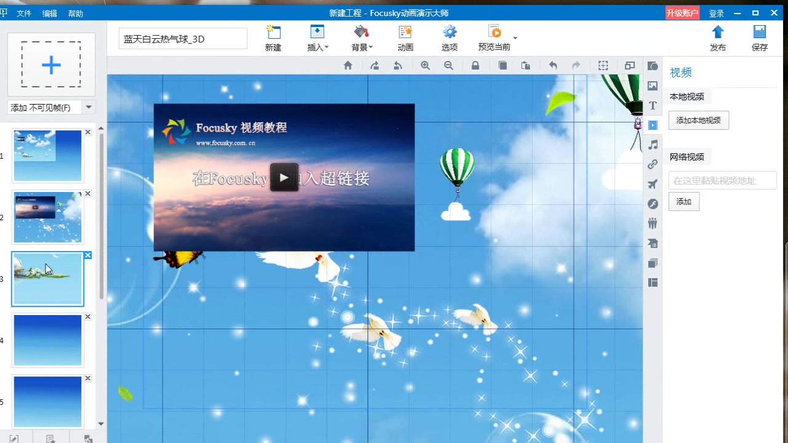The width and height of the screenshot is (788, 443).
Task: Click 保存 to save project
Action: (x=760, y=39)
